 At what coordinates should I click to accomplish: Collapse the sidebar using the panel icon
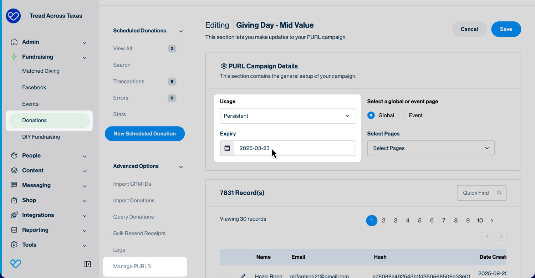pos(87,264)
